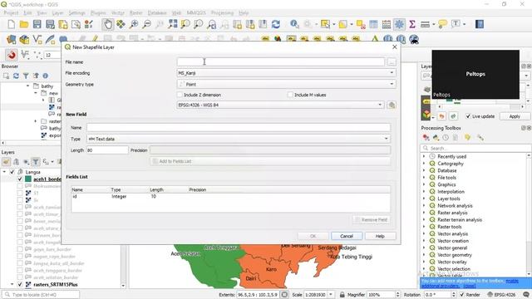
Task: Click the Zoom Out magnifier icon
Action: coord(147,24)
